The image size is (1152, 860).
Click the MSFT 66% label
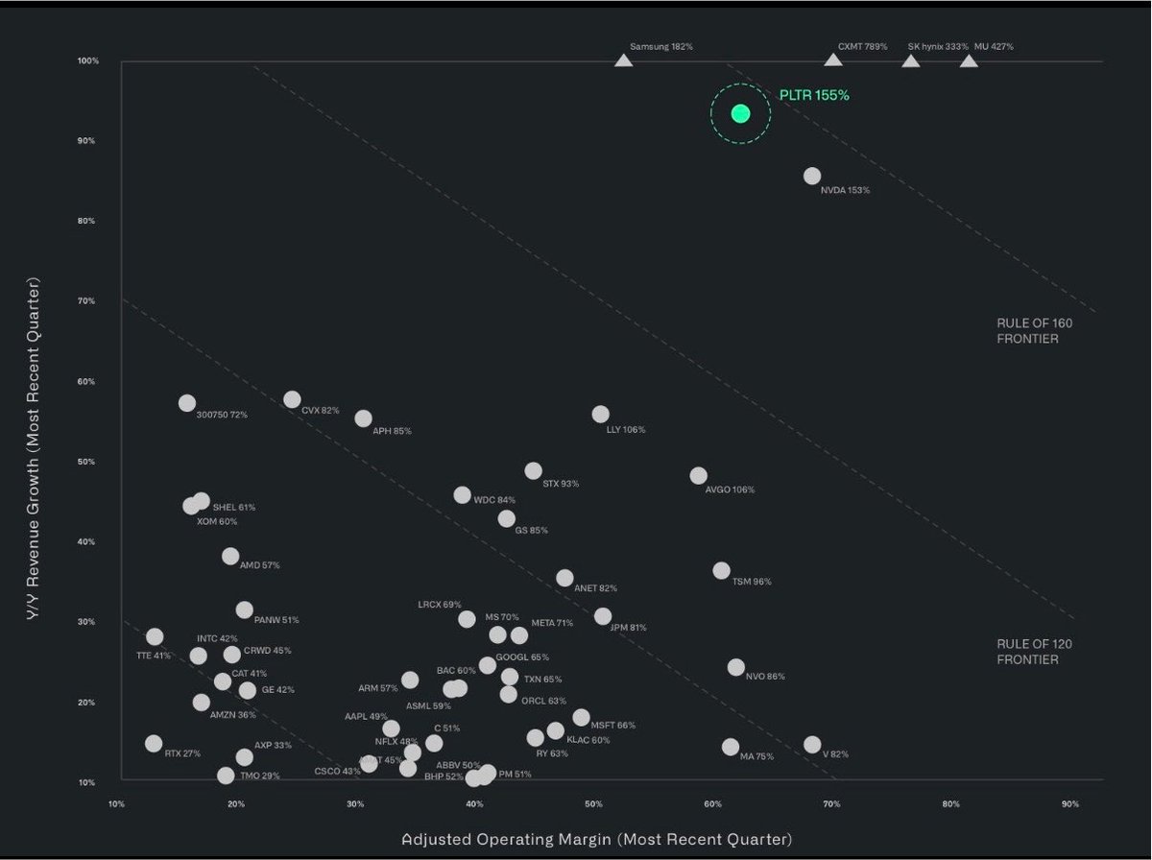click(613, 726)
